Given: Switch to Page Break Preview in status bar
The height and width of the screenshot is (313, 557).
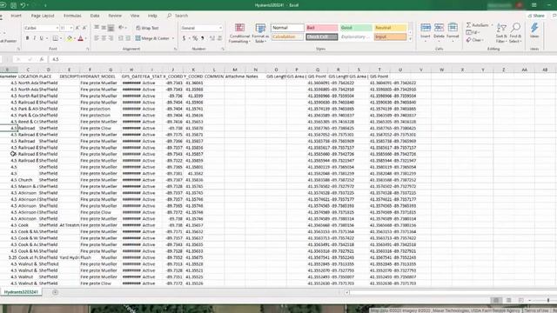Looking at the screenshot, I should [x=520, y=300].
